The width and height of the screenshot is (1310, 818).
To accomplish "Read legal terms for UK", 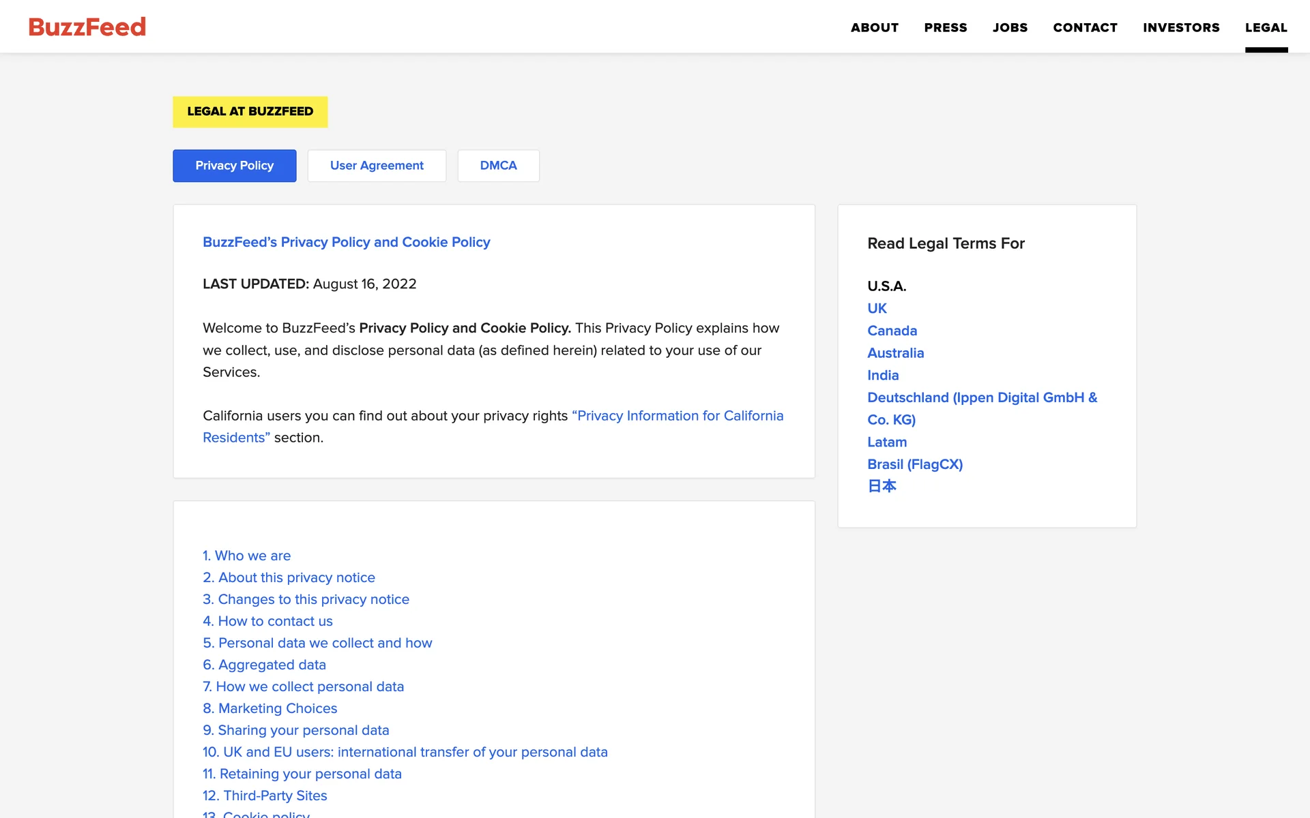I will coord(877,308).
